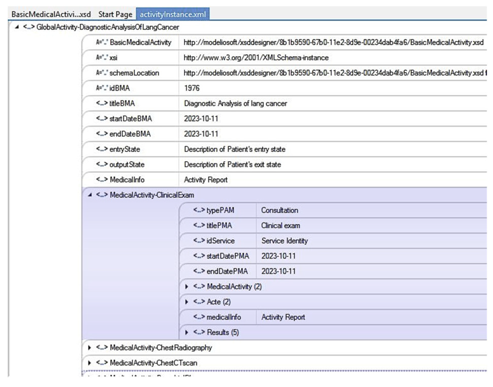The width and height of the screenshot is (493, 387).
Task: Click element icon beside typePAM
Action: tap(199, 210)
